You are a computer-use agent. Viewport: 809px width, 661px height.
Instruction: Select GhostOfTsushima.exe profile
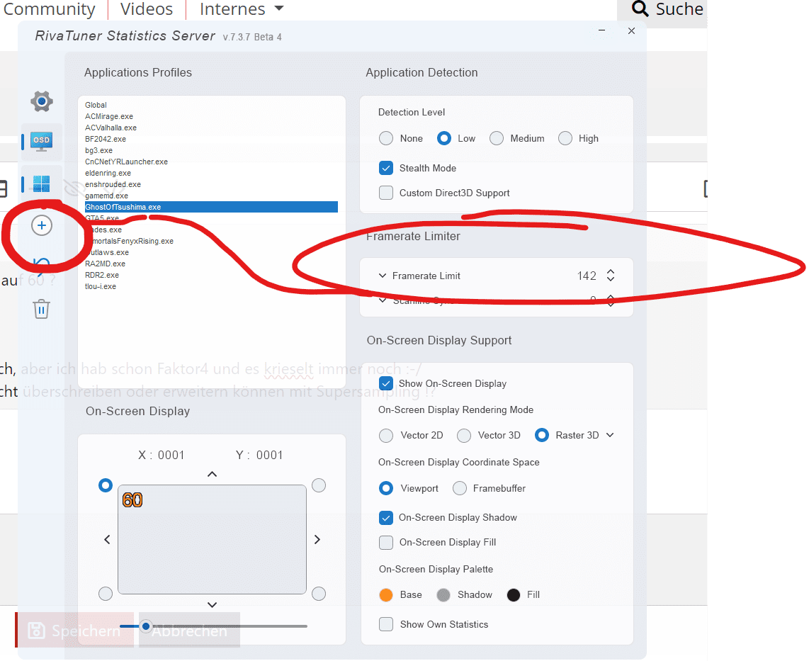click(211, 207)
